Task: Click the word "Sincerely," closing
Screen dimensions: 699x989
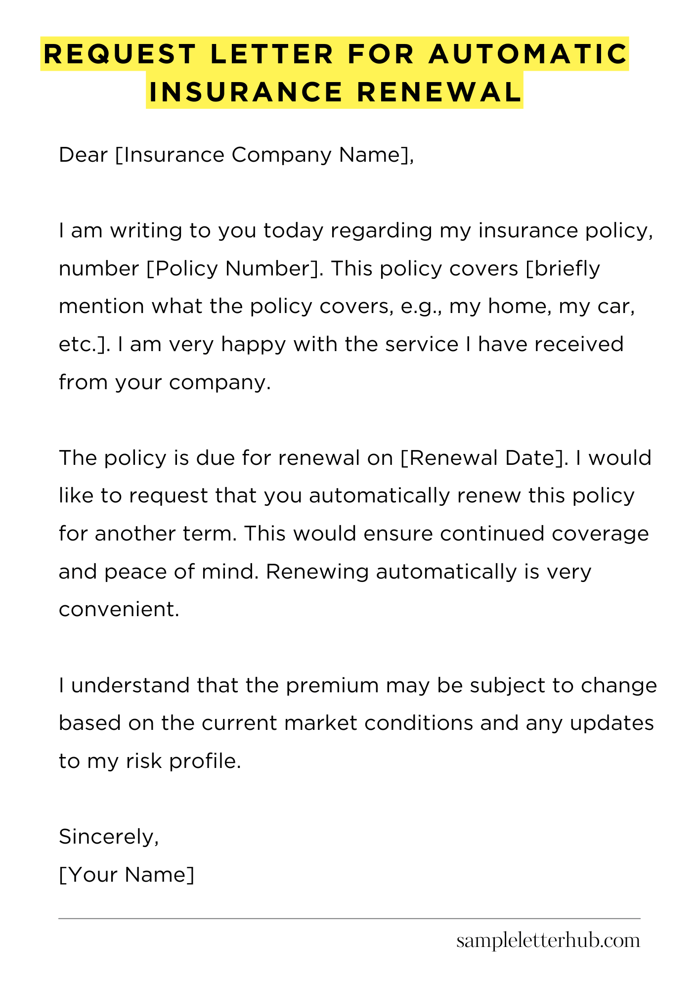Action: point(109,837)
